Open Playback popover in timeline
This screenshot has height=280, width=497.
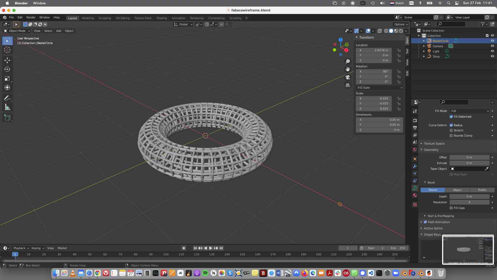pos(21,248)
